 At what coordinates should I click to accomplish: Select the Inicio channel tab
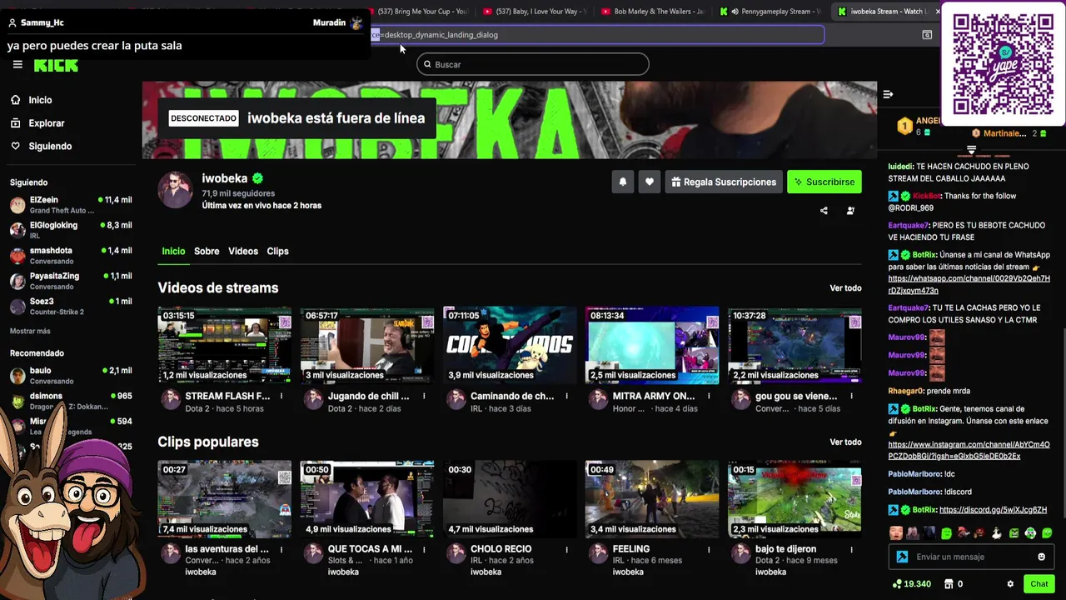(173, 251)
